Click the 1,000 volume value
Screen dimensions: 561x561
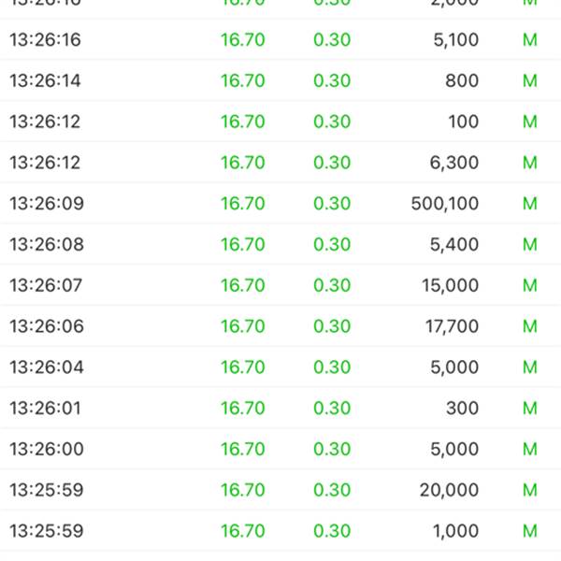pos(454,531)
